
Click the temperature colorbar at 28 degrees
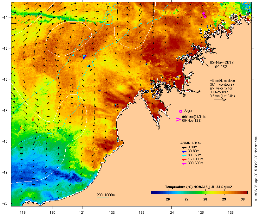click(x=205, y=192)
